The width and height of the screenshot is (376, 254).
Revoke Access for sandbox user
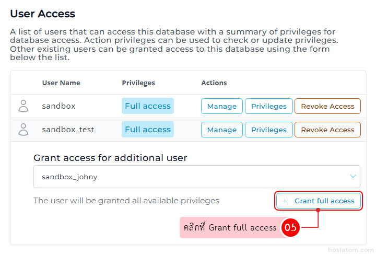tap(327, 106)
